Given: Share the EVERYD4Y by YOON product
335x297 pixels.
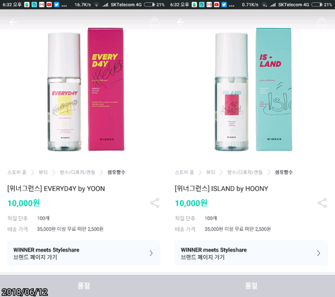Looking at the screenshot, I should (155, 203).
